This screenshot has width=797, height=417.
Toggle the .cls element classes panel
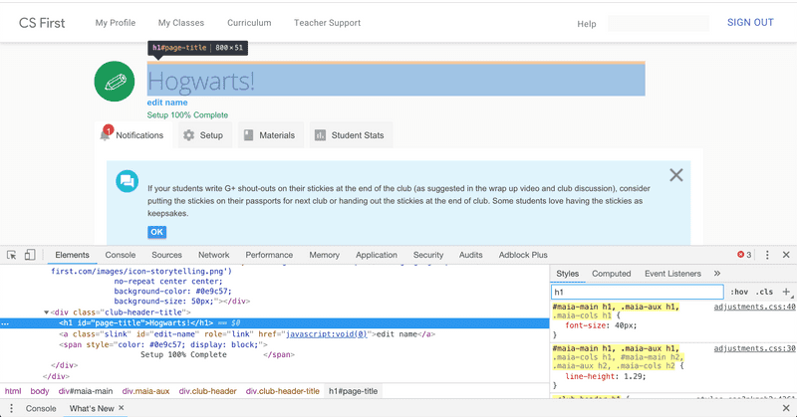[764, 292]
